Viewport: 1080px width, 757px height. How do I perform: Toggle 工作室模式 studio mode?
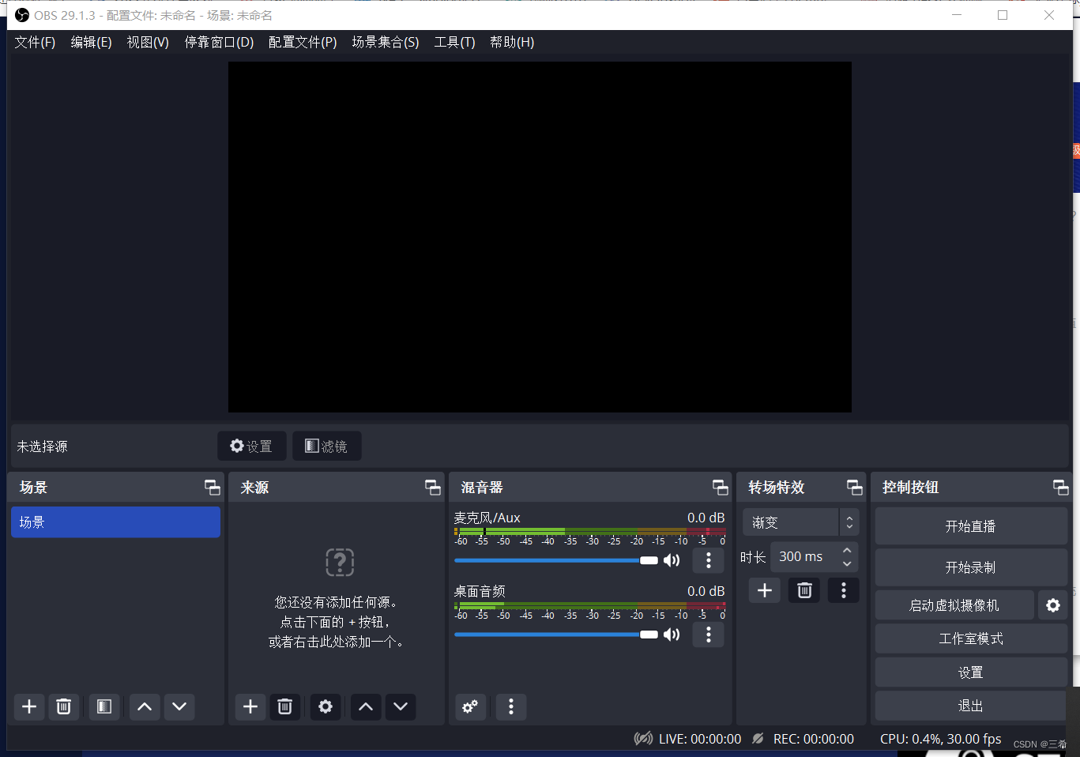click(x=970, y=638)
